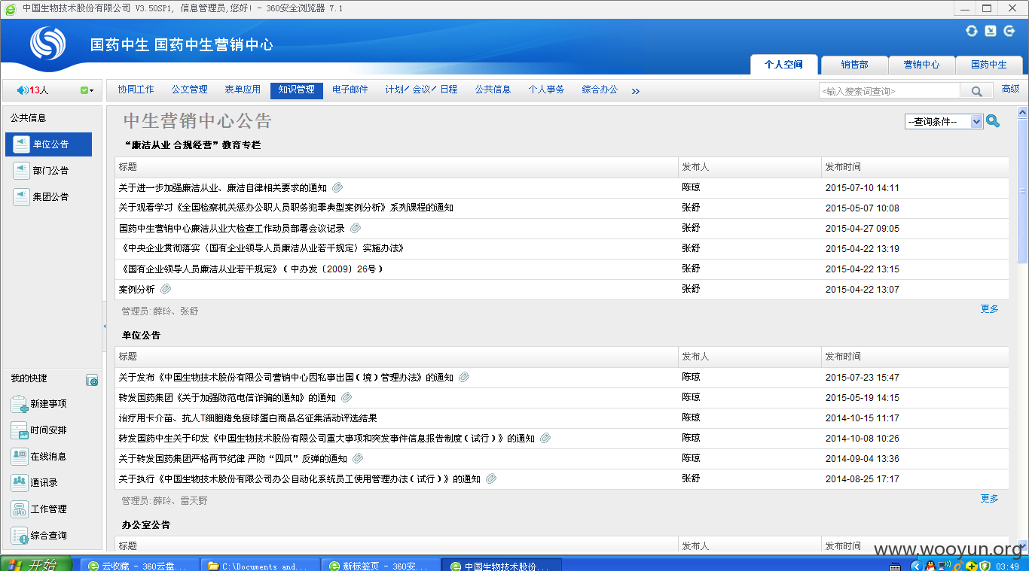
Task: Click 更多 under 单位公告 section
Action: coord(989,499)
